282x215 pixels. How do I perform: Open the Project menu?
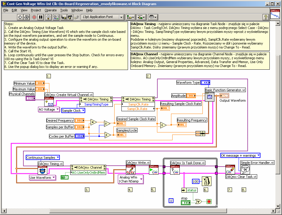(36, 10)
